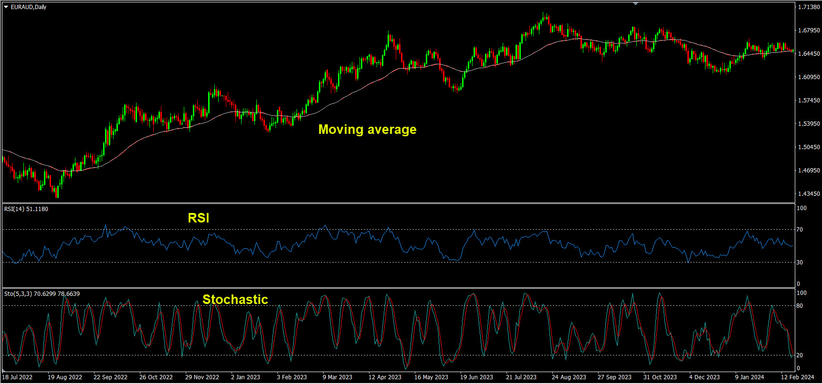Click the RSI(14) 51.1180 indicator title
This screenshot has height=384, width=822.
[26, 209]
